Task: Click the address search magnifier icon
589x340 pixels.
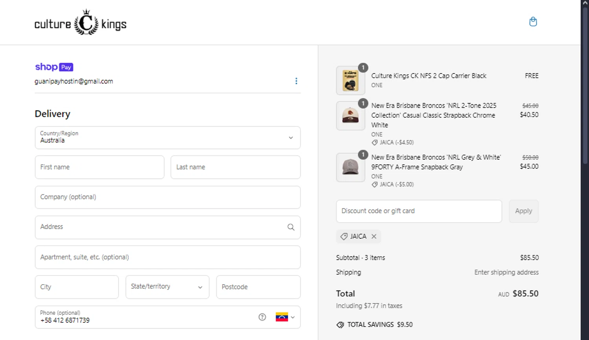Action: click(x=291, y=227)
